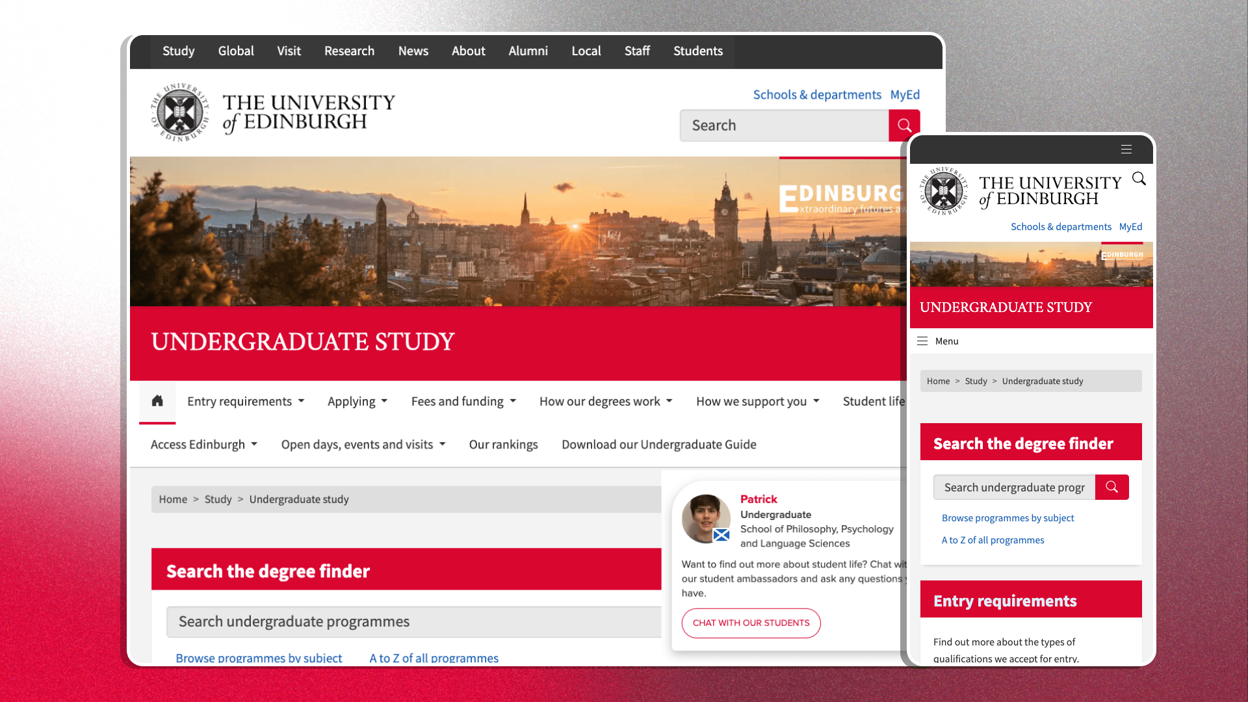The image size is (1248, 702).
Task: Click the mobile Search undergraduate programmes field
Action: tap(1014, 487)
